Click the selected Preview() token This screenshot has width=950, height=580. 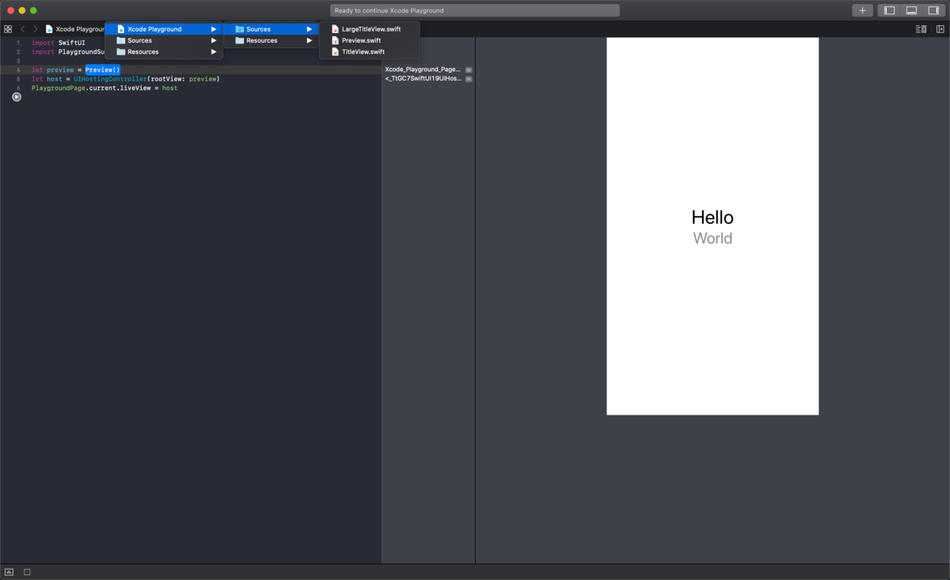tap(103, 70)
